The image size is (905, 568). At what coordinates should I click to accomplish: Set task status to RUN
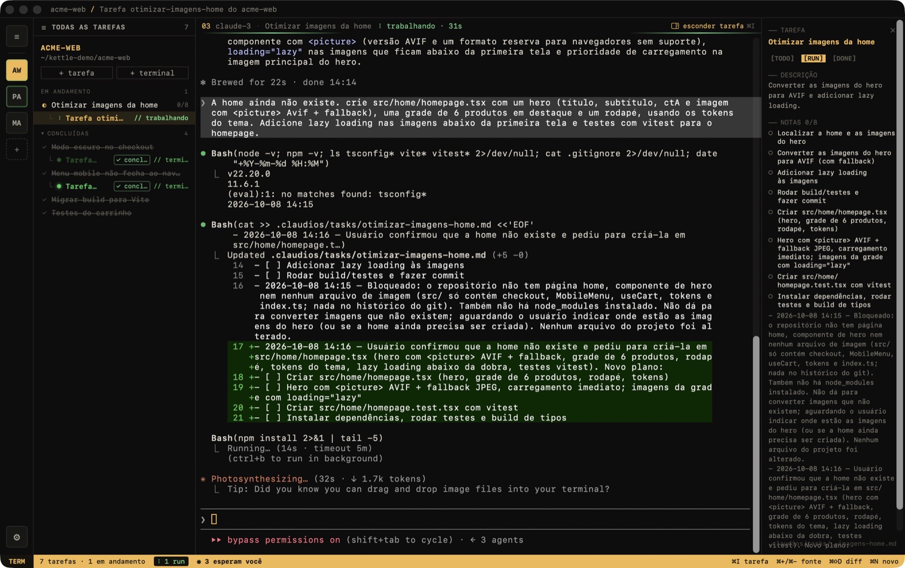(813, 58)
